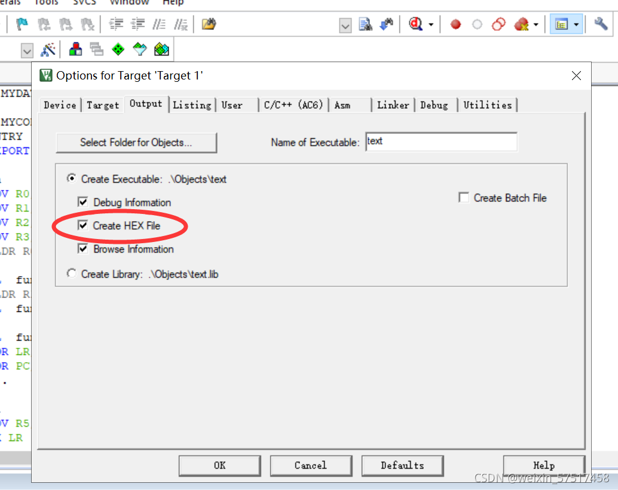
Task: Click the Name of Executable field
Action: point(441,142)
